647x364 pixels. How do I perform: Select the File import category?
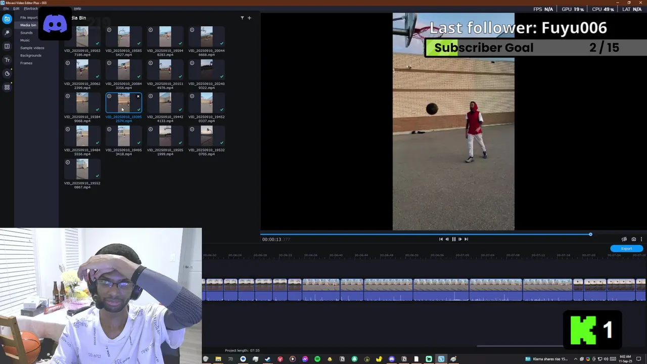29,17
